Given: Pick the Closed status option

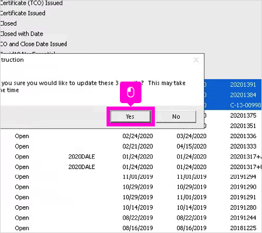Looking at the screenshot, I should 8,23.
